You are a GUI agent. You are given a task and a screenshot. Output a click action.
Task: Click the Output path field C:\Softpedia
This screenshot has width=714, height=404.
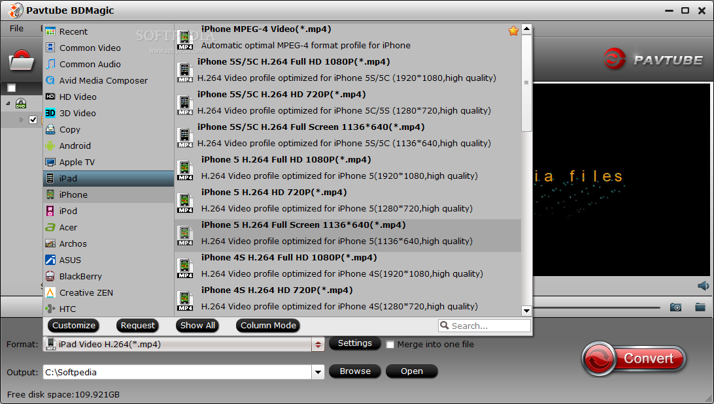pos(178,372)
